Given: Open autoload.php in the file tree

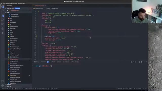Looking at the screenshot, I should [x=14, y=14].
